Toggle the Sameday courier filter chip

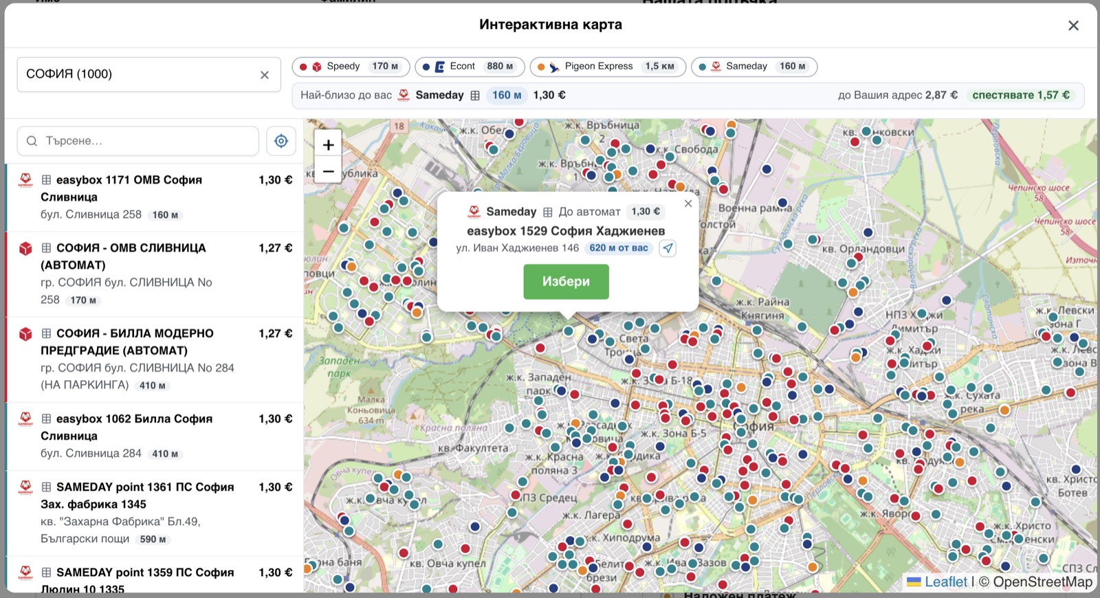tap(754, 67)
